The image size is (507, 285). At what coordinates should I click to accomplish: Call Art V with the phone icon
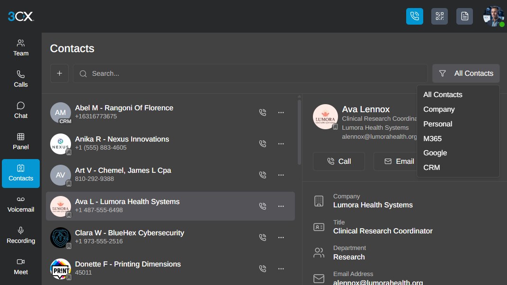tap(263, 175)
